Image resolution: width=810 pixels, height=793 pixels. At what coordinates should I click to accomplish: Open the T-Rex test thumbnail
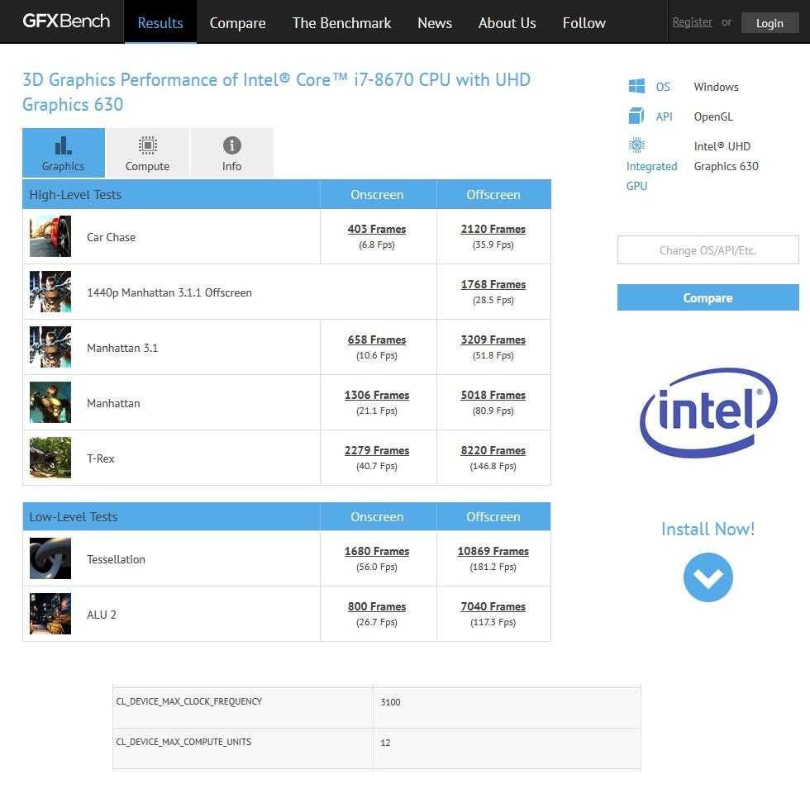(50, 458)
